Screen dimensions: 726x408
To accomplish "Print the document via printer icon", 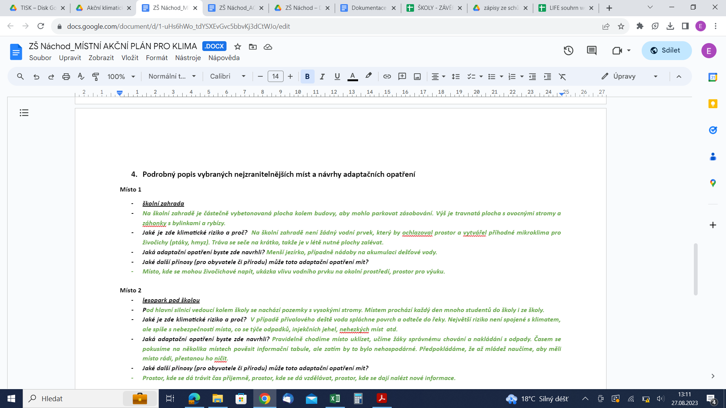I will (66, 77).
